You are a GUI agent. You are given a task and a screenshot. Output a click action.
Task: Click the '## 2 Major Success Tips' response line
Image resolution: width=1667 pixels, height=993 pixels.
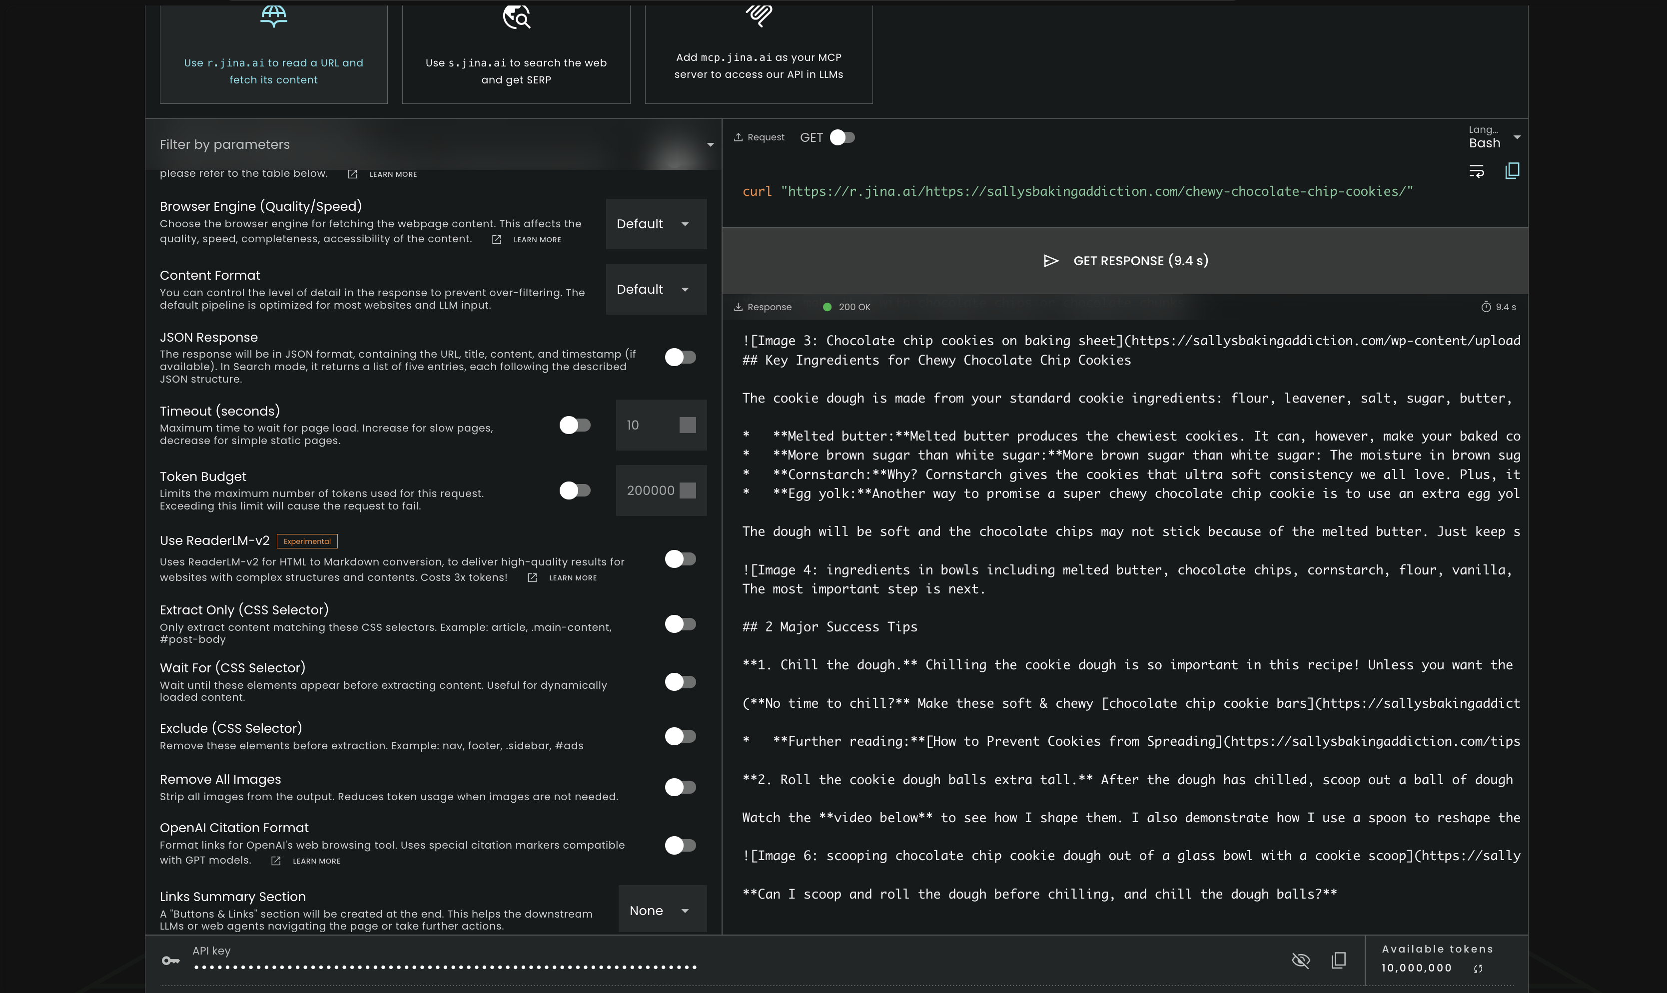[830, 627]
